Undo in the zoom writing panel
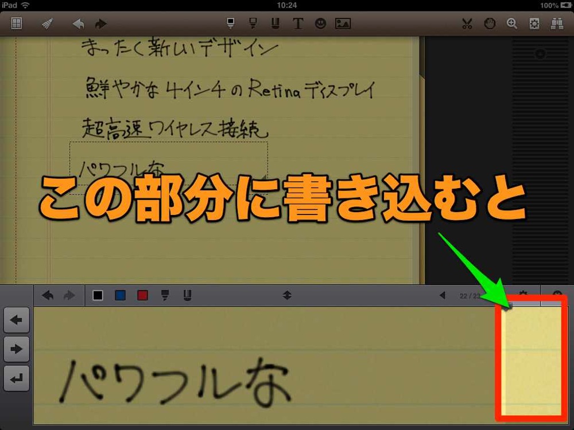This screenshot has height=430, width=574. pyautogui.click(x=48, y=295)
